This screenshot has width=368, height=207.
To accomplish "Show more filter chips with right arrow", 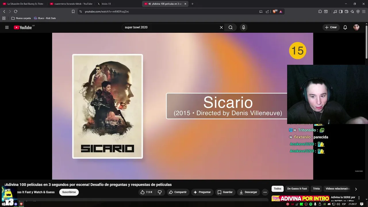I will [356, 189].
